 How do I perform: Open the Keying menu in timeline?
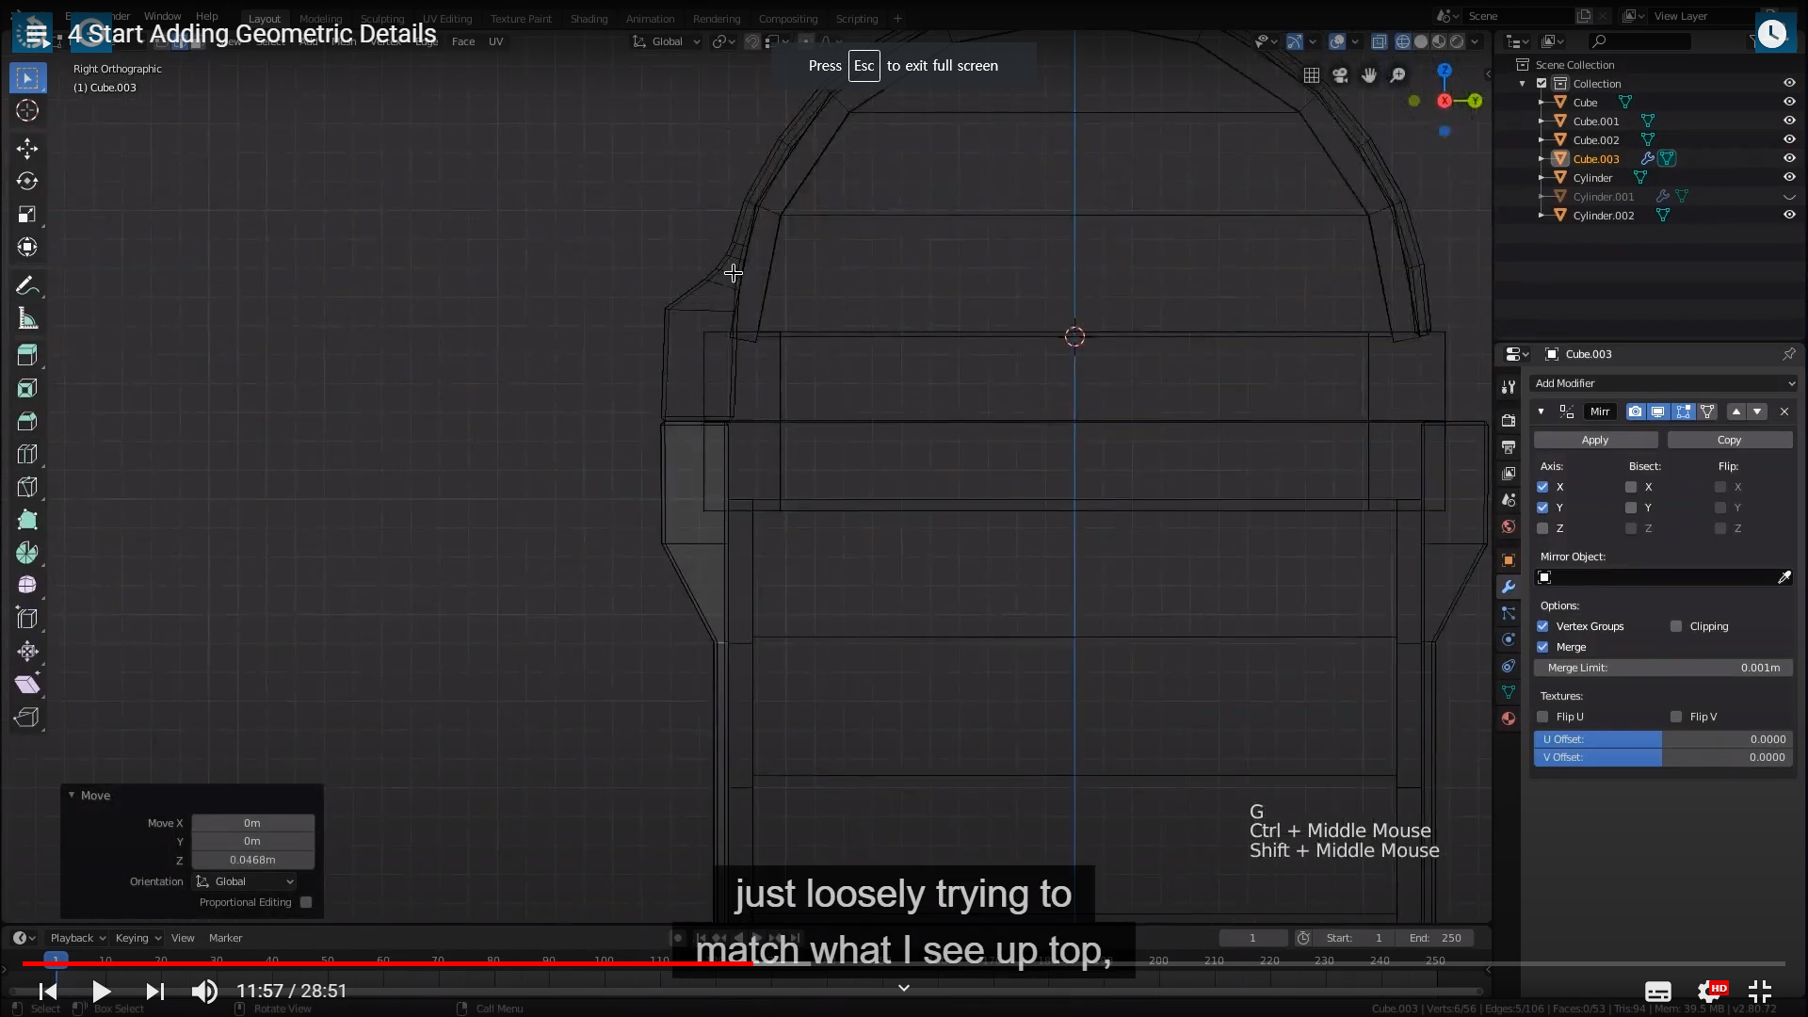click(137, 938)
